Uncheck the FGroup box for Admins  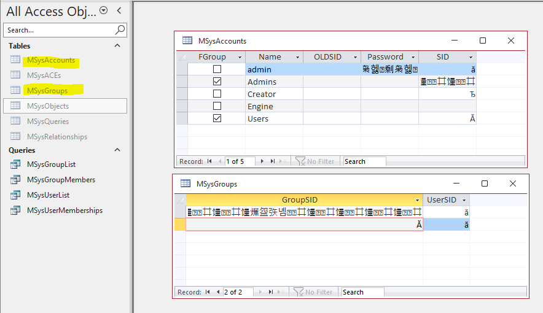pyautogui.click(x=217, y=81)
